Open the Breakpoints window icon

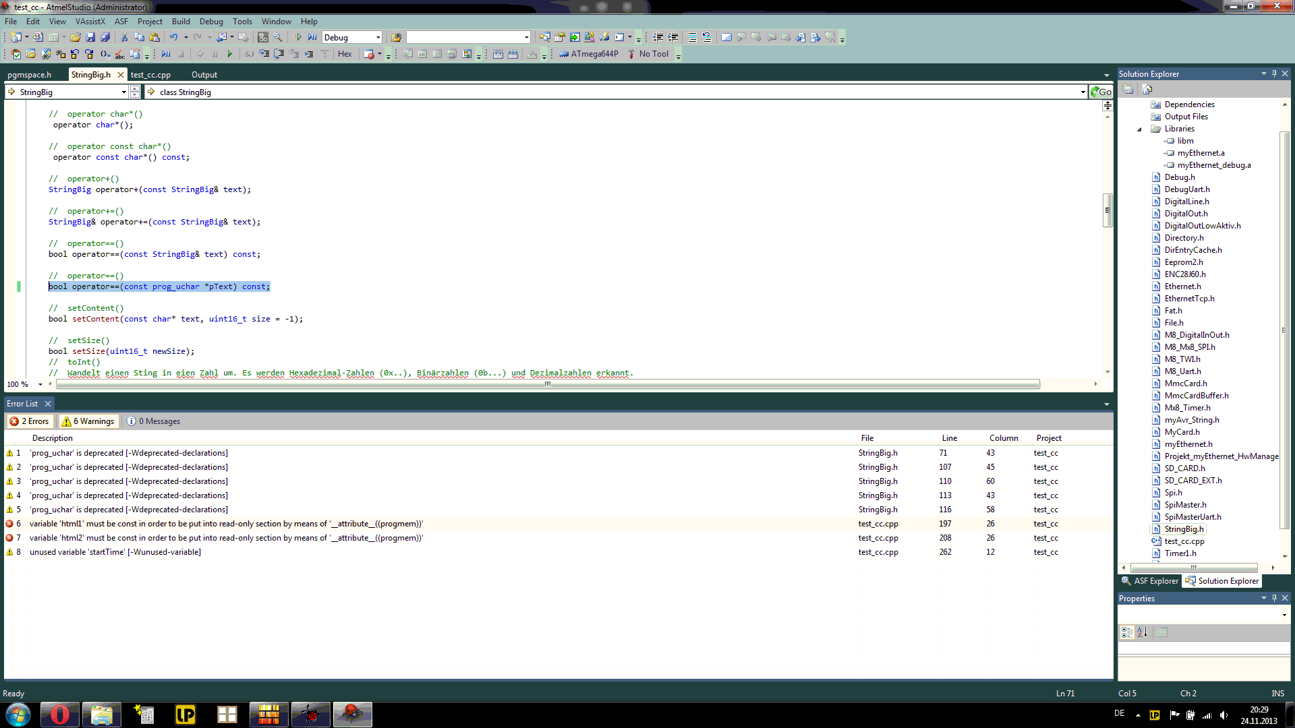(369, 54)
